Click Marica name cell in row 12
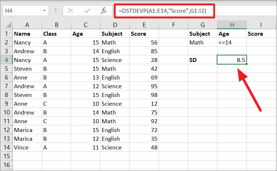 (x=27, y=130)
